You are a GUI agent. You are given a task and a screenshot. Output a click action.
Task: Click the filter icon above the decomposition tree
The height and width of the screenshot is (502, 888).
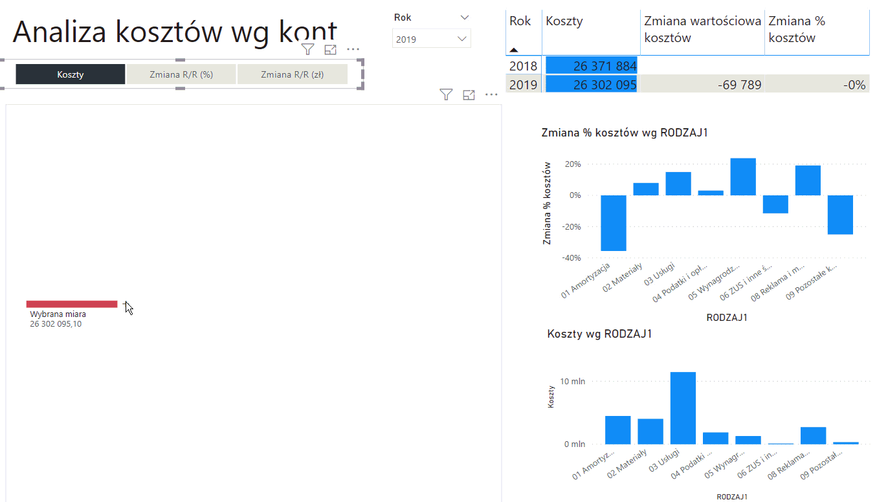click(446, 95)
